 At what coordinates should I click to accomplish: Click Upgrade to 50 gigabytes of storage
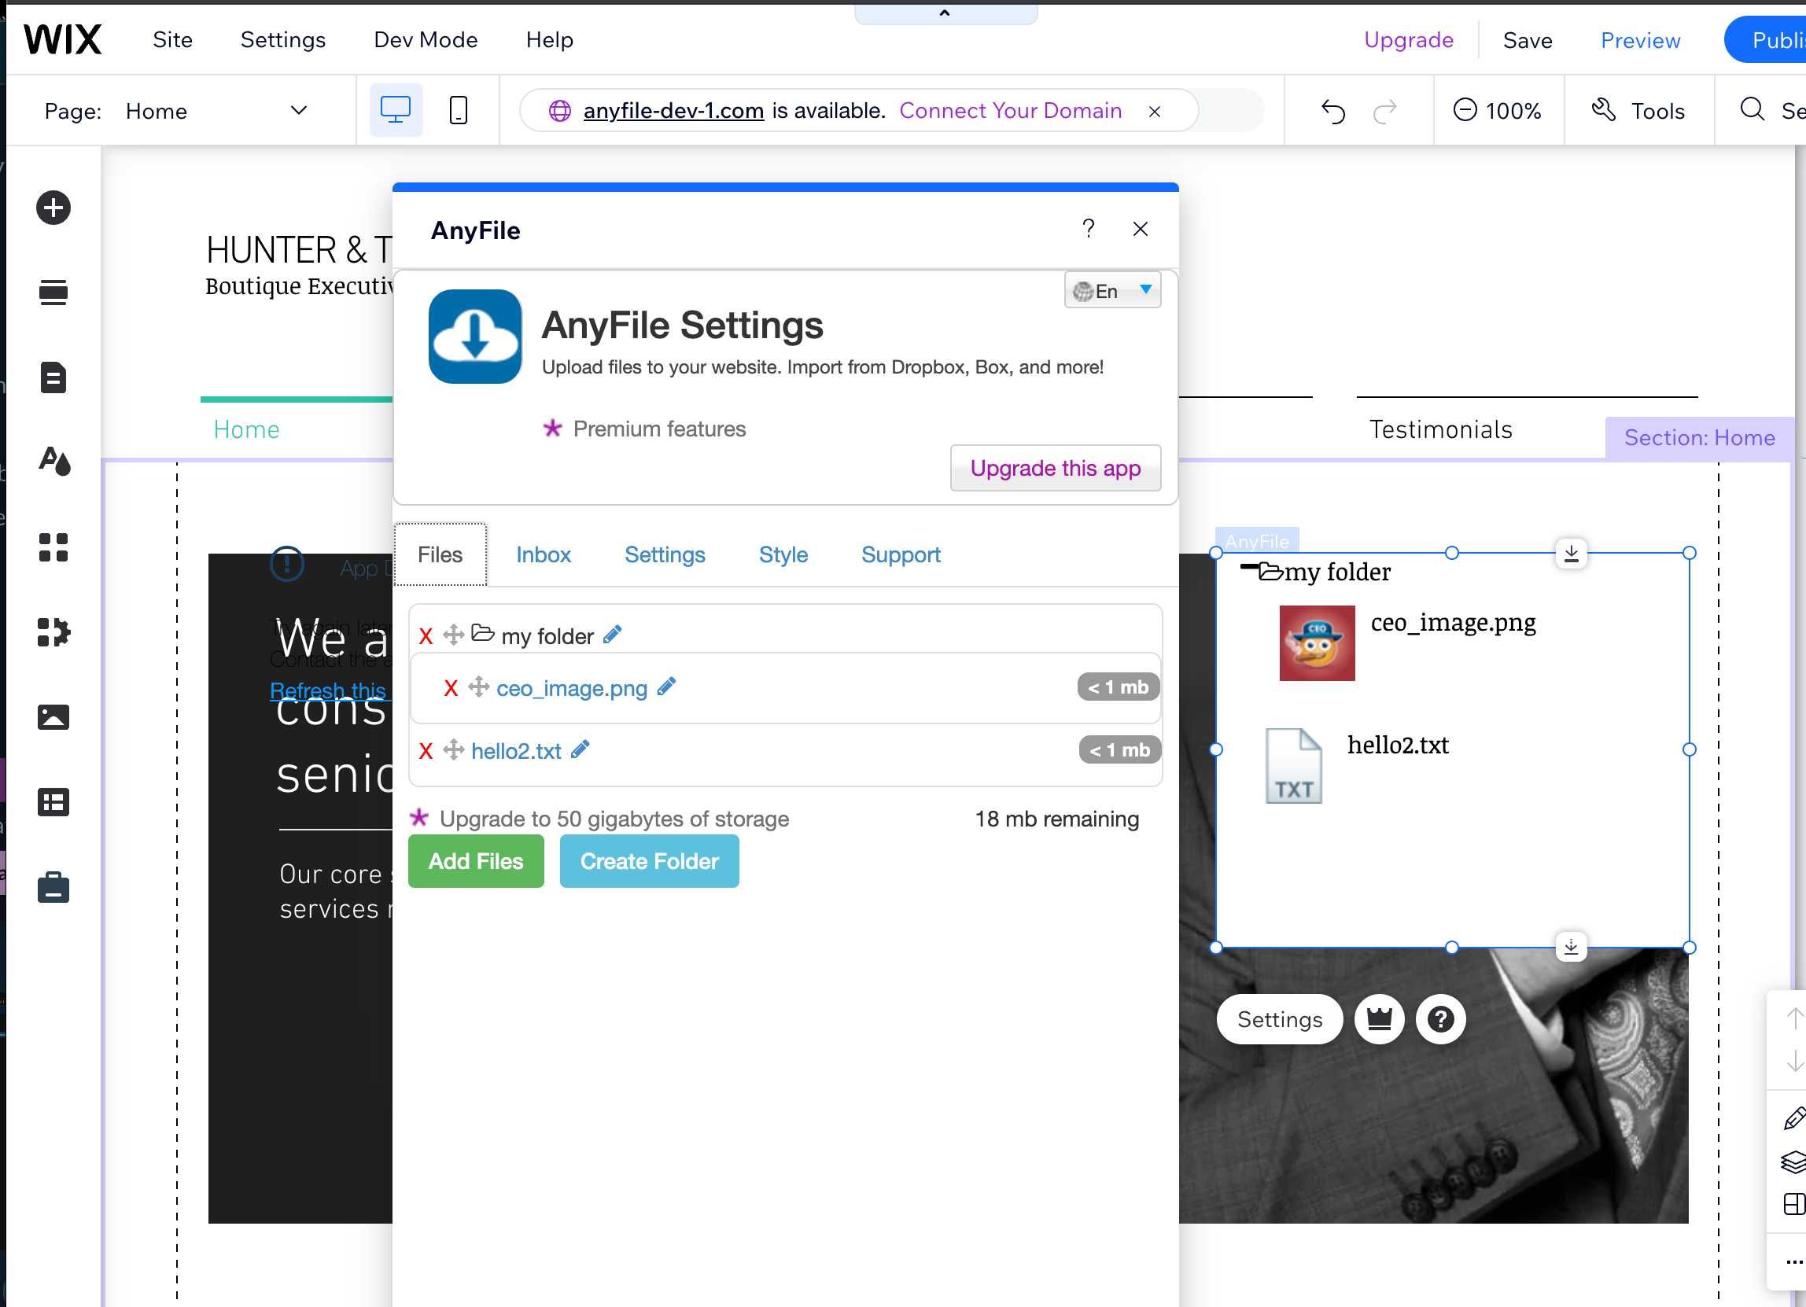coord(614,819)
